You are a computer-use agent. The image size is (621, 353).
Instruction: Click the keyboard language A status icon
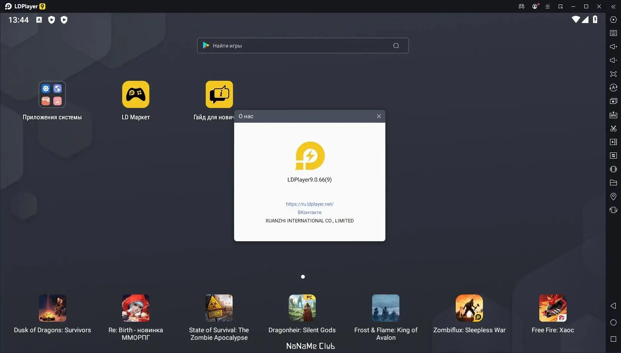coord(39,20)
